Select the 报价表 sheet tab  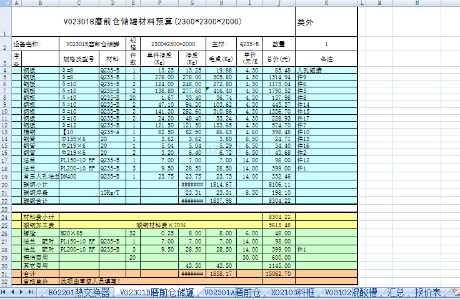(x=428, y=292)
